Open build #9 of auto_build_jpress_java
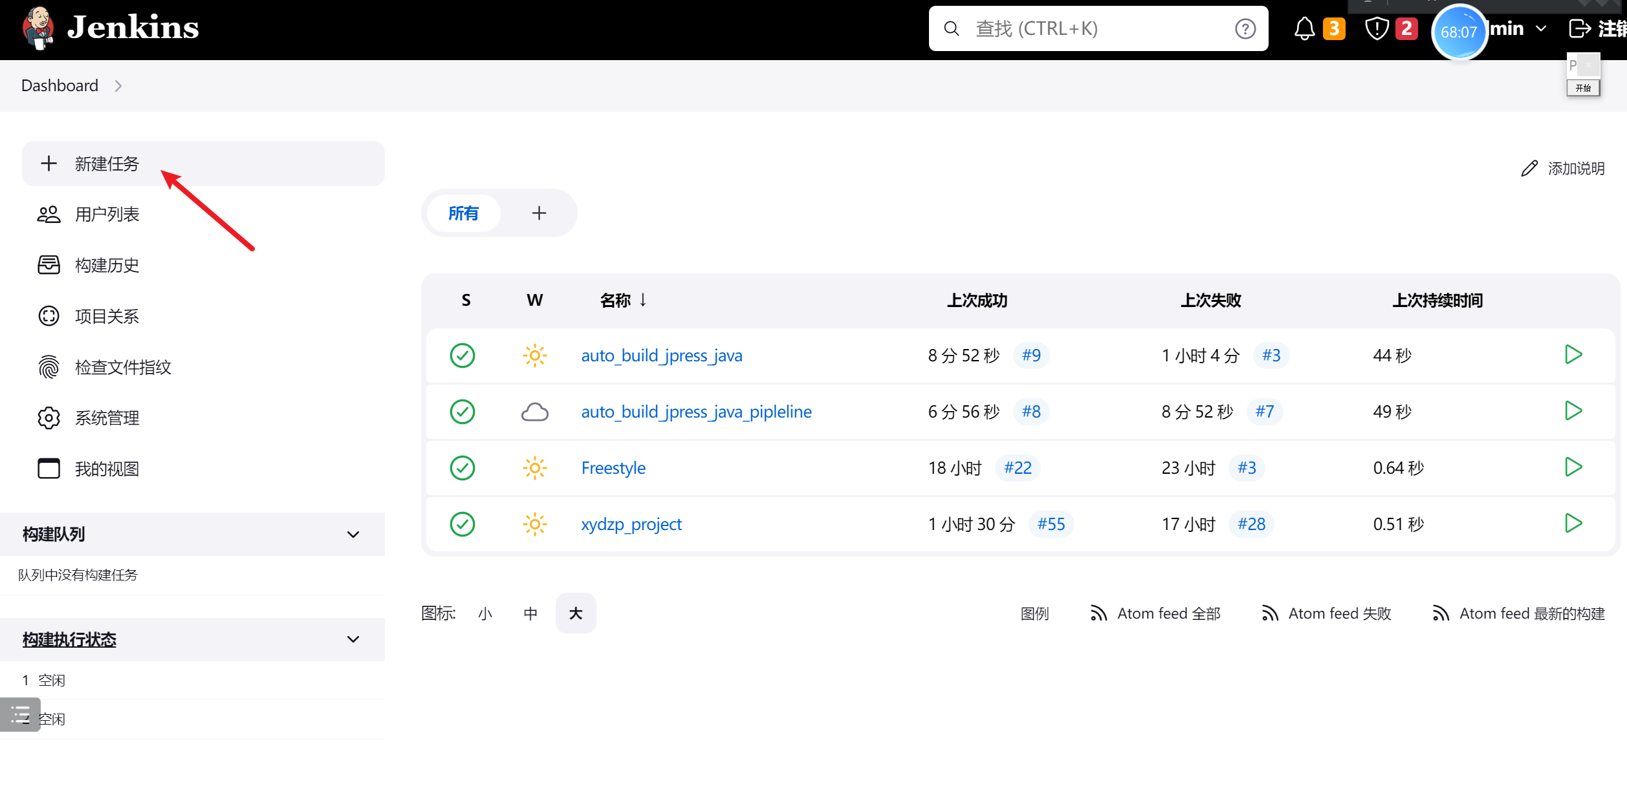The width and height of the screenshot is (1627, 797). pos(1031,356)
